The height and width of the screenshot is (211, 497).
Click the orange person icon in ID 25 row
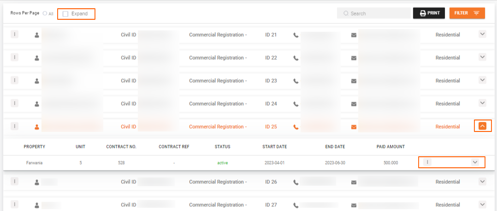37,127
